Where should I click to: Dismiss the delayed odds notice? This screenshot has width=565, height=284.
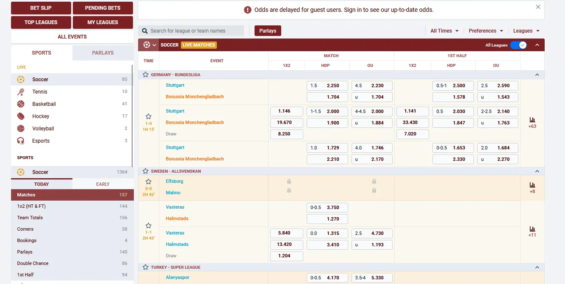[x=538, y=7]
